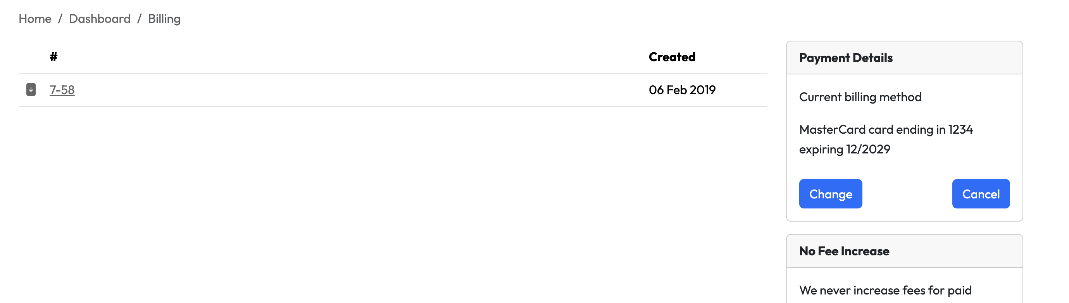
Task: Click the Created column header
Action: [671, 57]
